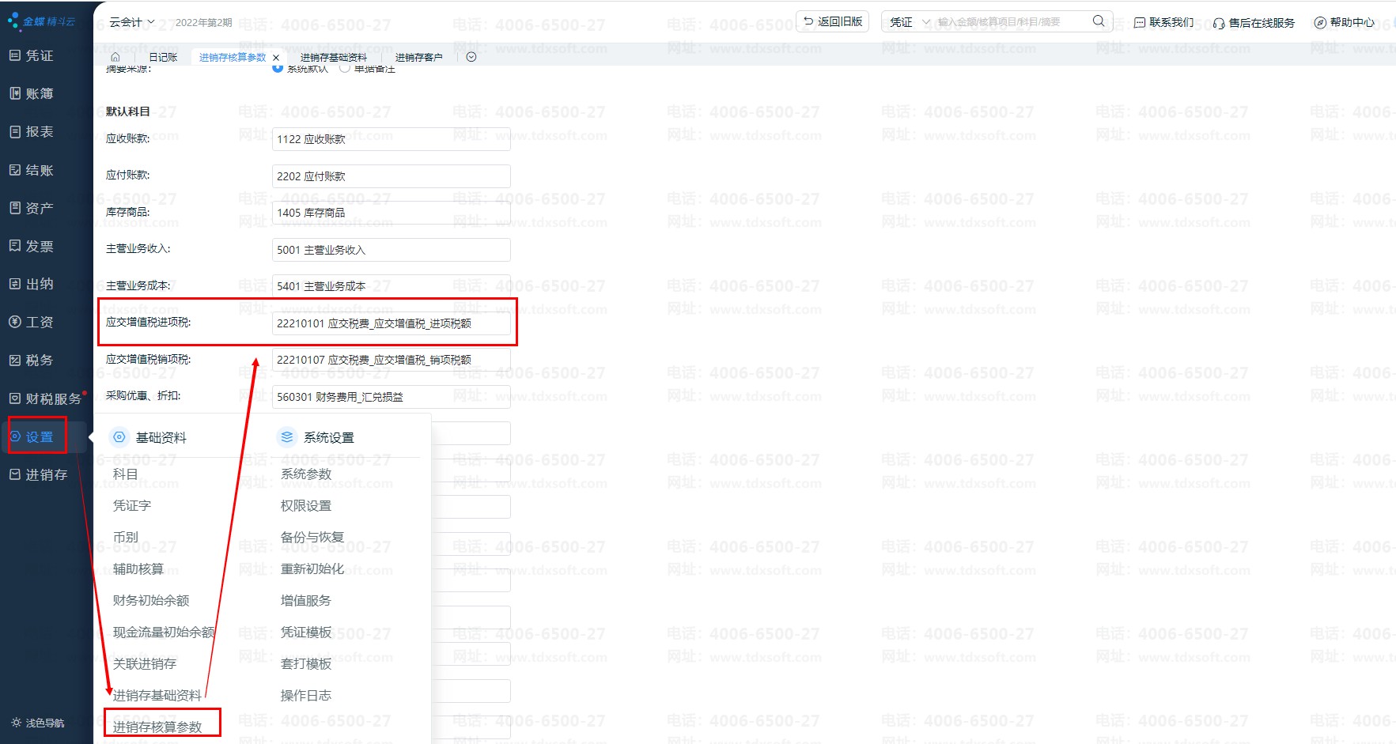Select the 系统默认 radio button

278,68
